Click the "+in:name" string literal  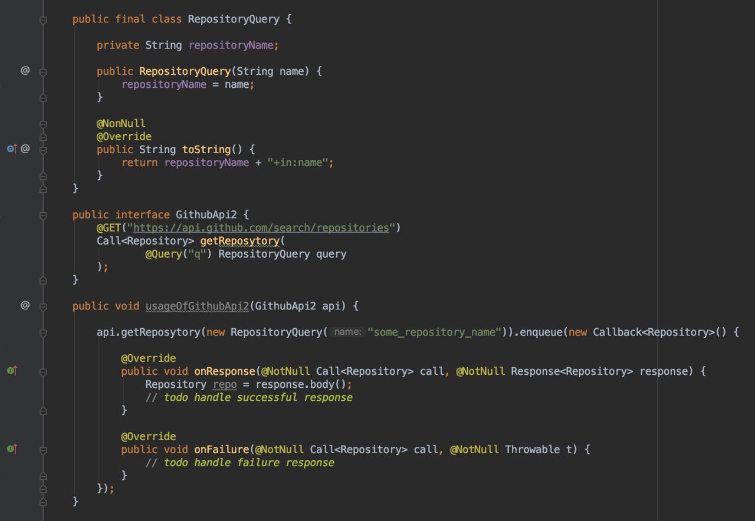point(297,163)
